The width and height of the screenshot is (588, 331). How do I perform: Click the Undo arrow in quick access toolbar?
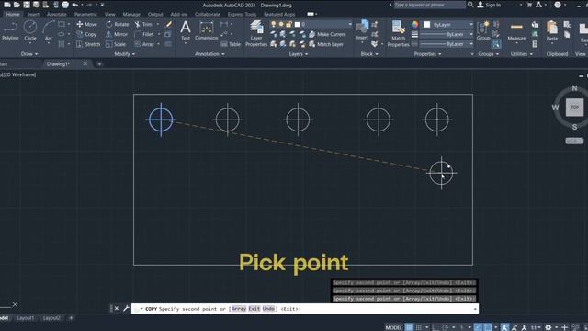(75, 5)
